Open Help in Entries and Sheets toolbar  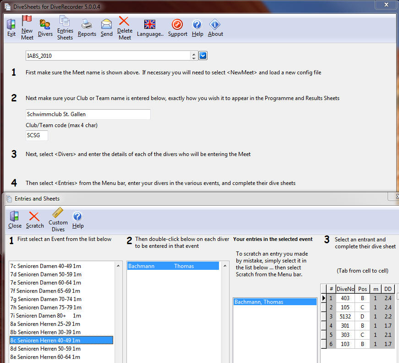coord(77,220)
